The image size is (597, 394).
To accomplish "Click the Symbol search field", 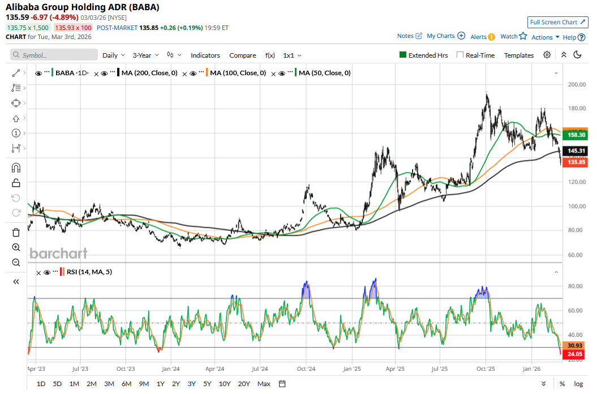I will [53, 55].
